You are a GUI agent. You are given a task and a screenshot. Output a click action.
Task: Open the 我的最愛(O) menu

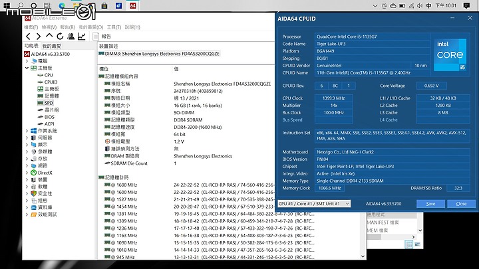91,27
